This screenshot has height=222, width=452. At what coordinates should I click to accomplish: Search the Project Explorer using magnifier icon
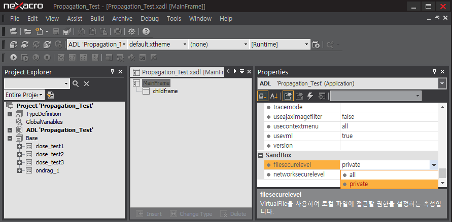[76, 83]
